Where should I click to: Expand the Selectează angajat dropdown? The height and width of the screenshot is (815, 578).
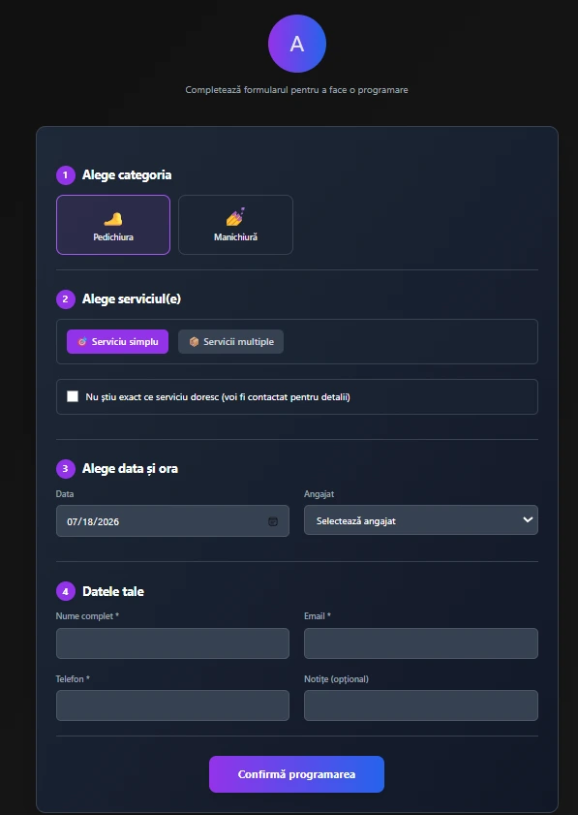tap(420, 519)
